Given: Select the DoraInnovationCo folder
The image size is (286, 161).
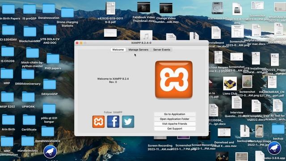Looking at the screenshot, I should 48,131.
